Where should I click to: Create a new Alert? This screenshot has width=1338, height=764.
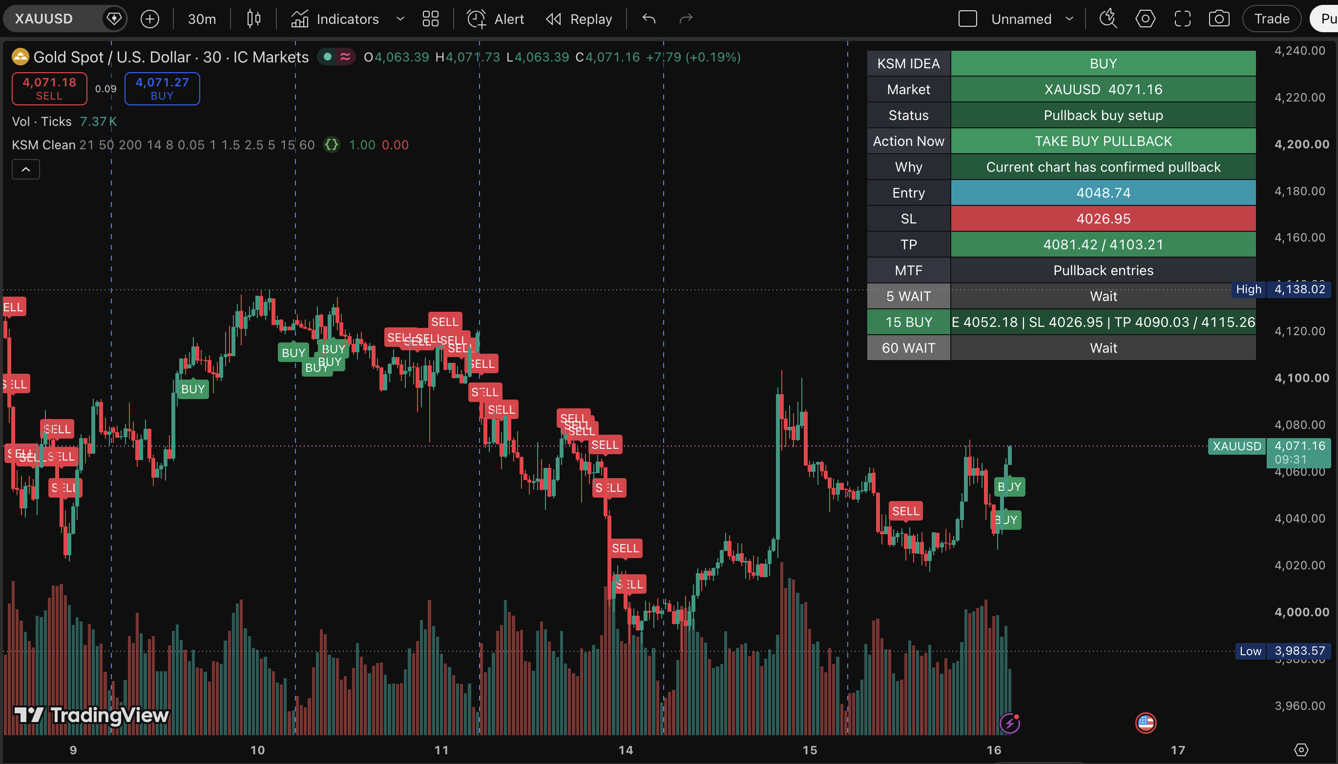(x=495, y=19)
